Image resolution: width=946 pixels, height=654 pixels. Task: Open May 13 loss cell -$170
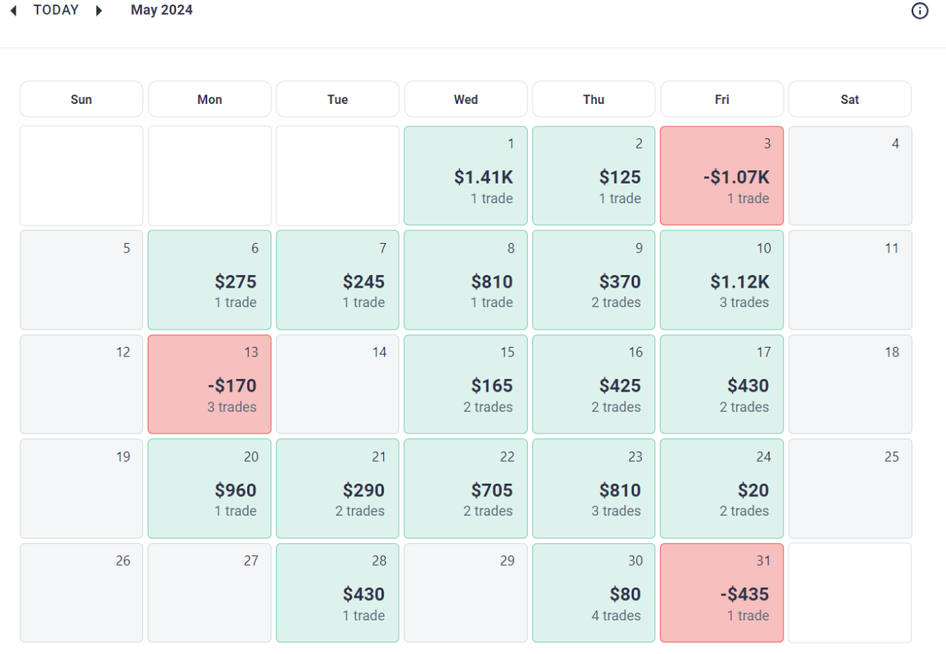pyautogui.click(x=210, y=384)
